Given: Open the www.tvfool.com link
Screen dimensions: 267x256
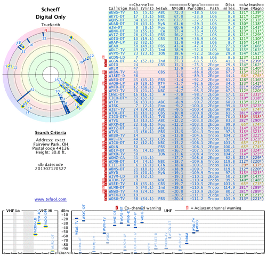Looking at the screenshot, I should tap(51, 199).
